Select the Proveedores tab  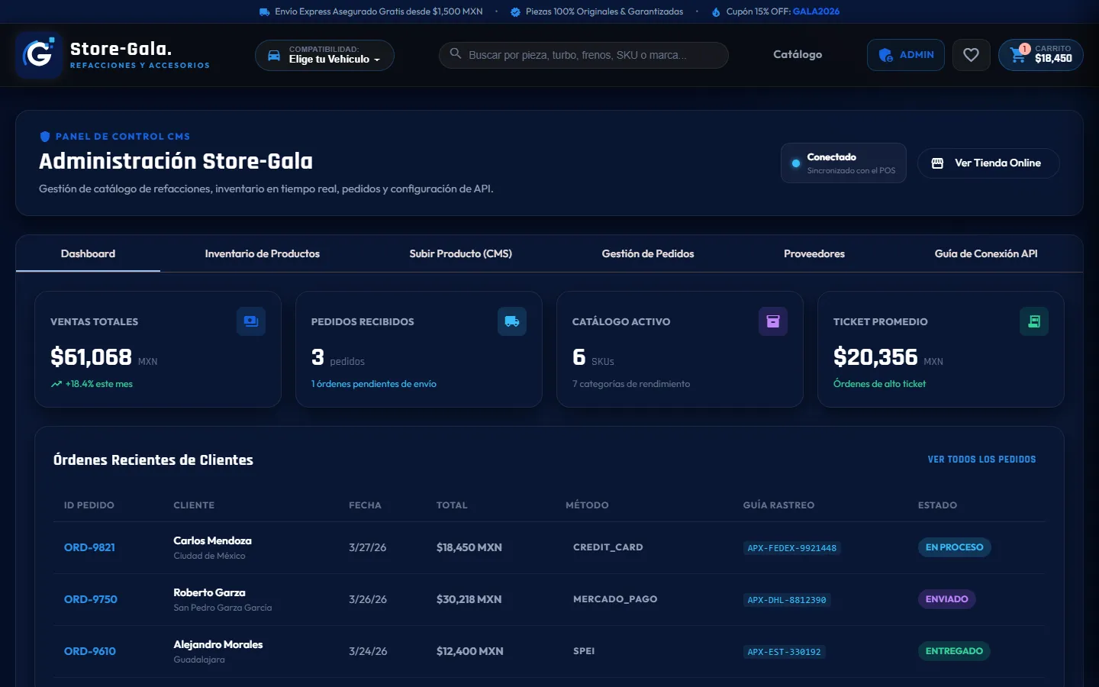[x=814, y=253]
